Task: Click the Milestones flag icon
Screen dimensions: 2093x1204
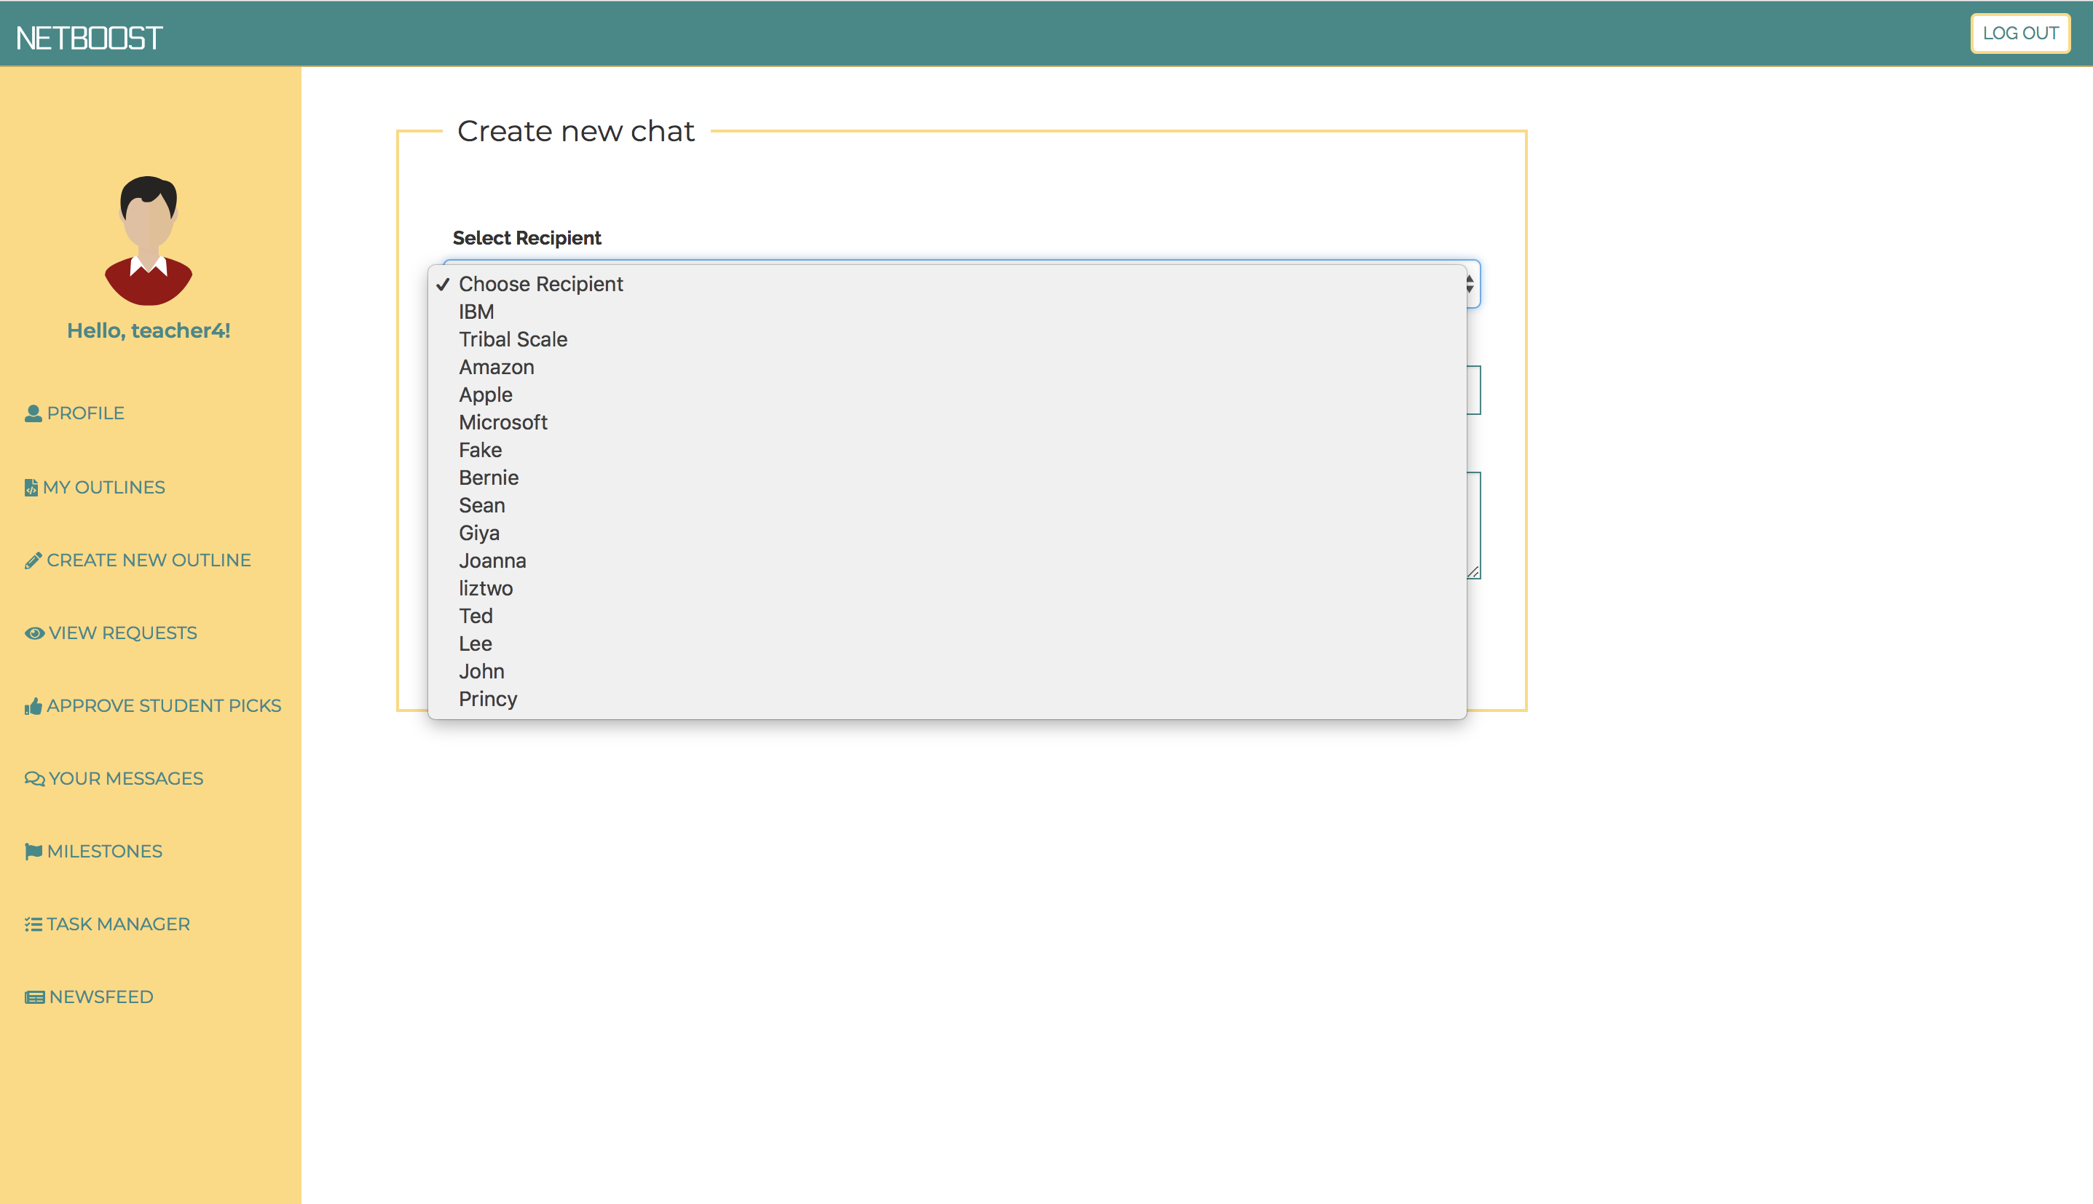Action: point(33,852)
